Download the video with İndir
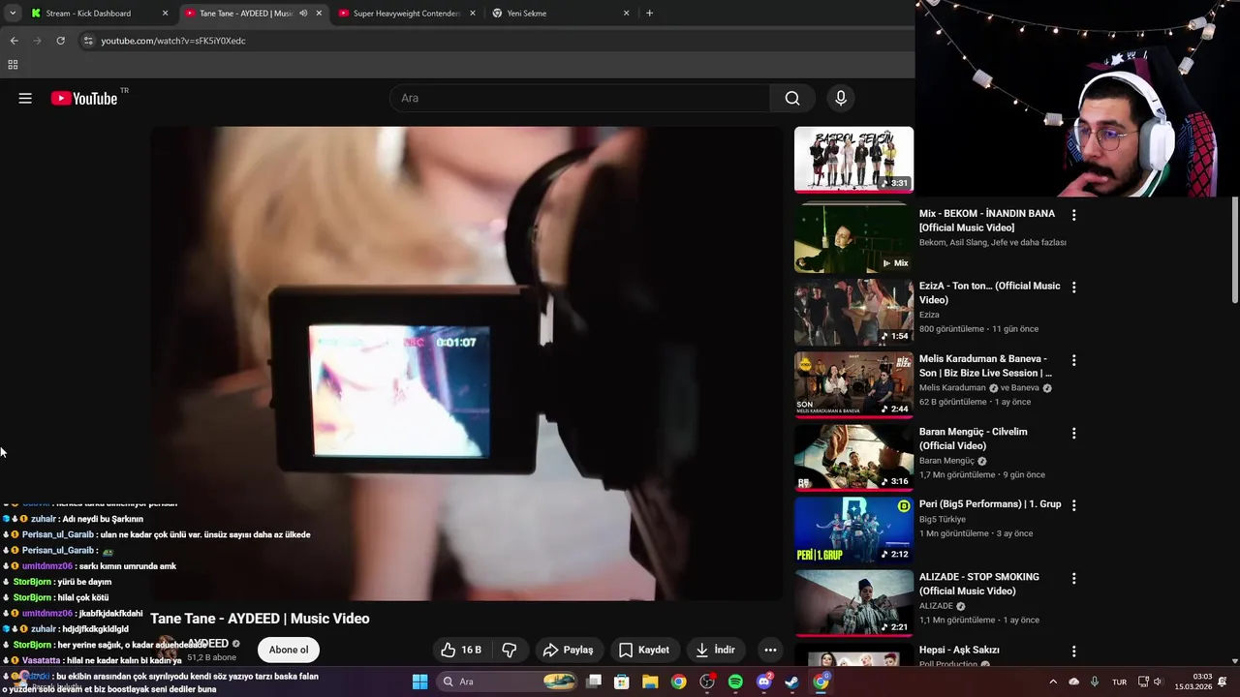1240x697 pixels. click(x=716, y=650)
